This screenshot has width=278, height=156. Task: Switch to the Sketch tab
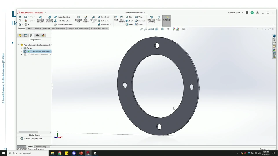click(30, 29)
